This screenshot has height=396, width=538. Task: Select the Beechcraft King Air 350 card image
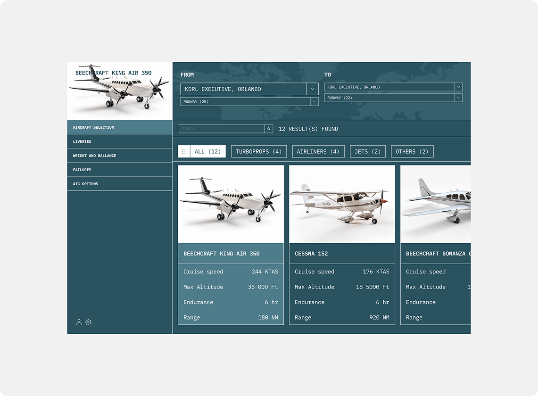[231, 204]
